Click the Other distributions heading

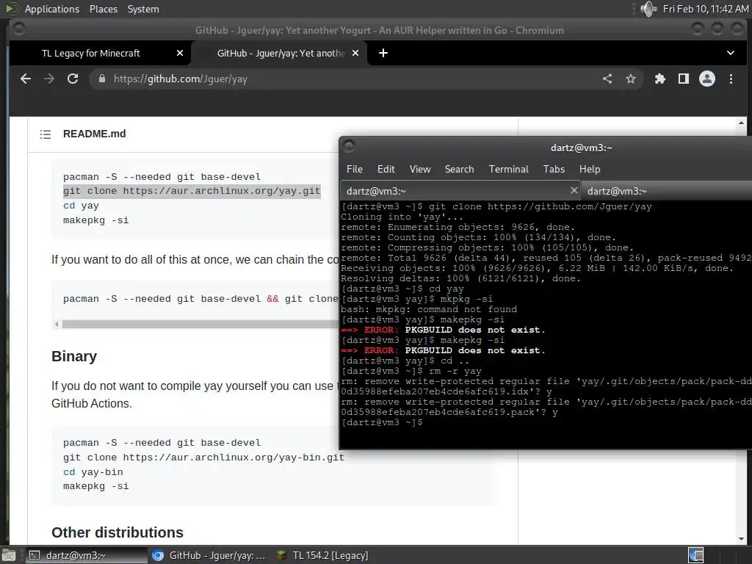click(x=117, y=532)
